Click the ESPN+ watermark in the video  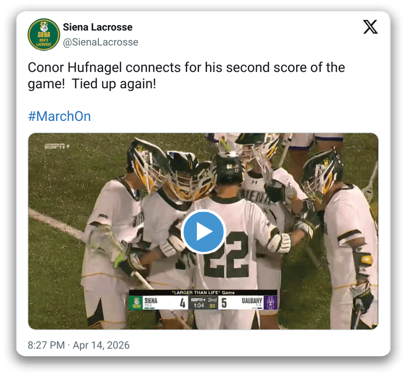click(57, 146)
